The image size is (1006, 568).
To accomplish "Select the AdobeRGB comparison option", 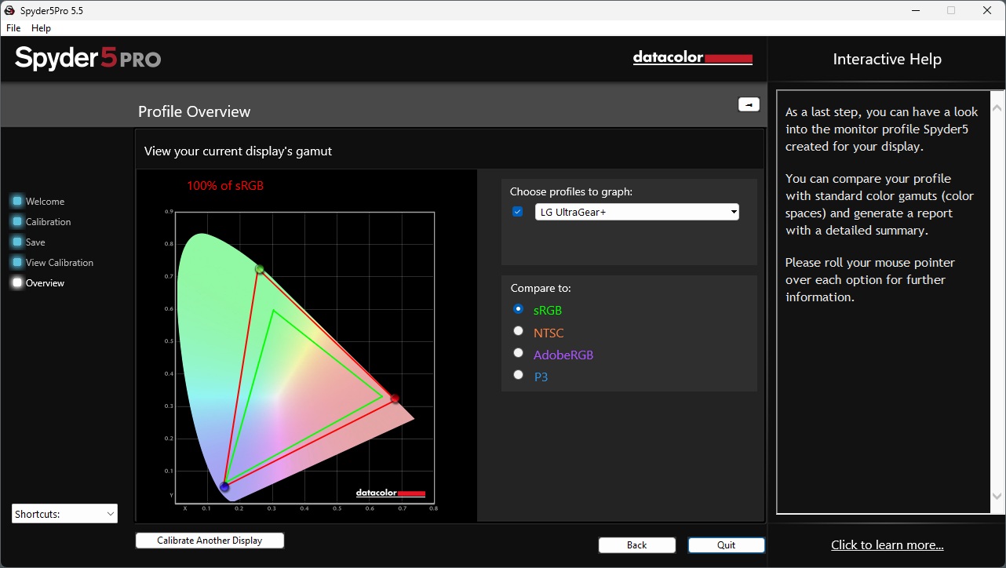I will [x=518, y=353].
